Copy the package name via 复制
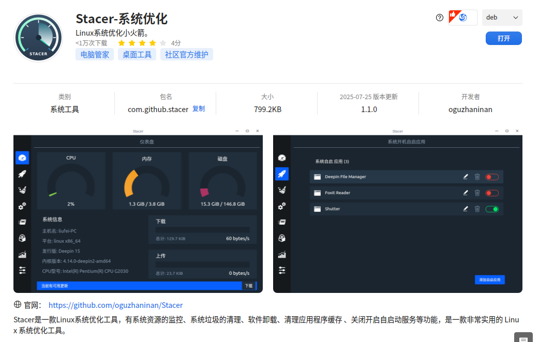Screen dimensions: 539x342 click(x=198, y=109)
